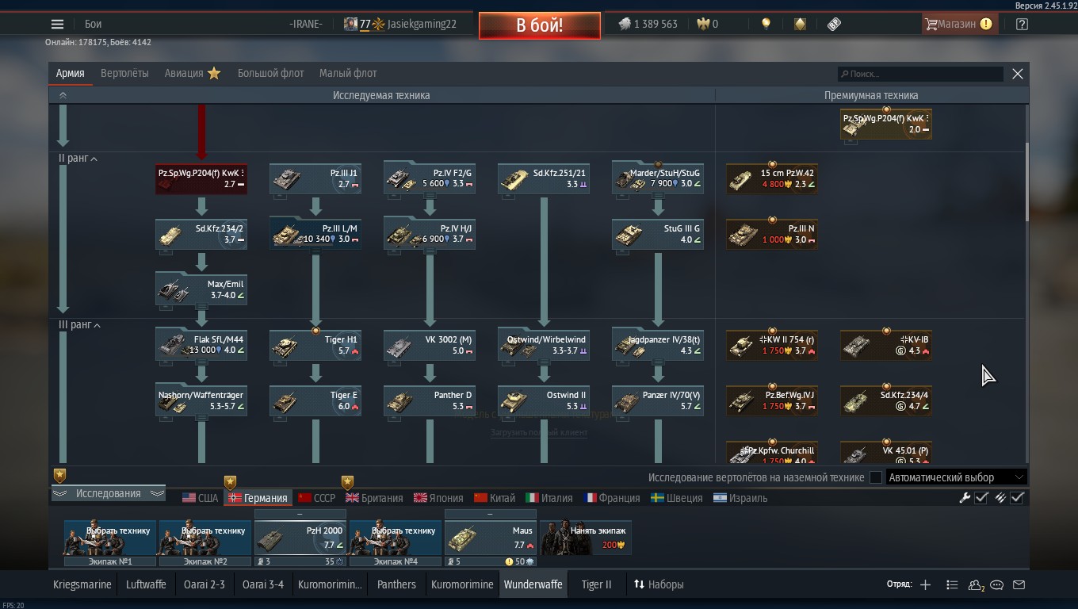Select the СССР nation tab
This screenshot has height=609, width=1078.
[x=316, y=498]
